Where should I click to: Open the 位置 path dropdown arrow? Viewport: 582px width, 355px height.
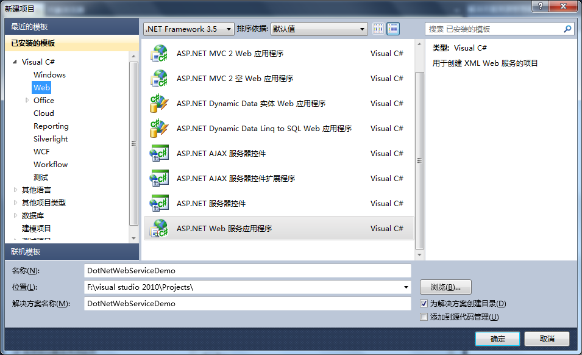pos(406,287)
